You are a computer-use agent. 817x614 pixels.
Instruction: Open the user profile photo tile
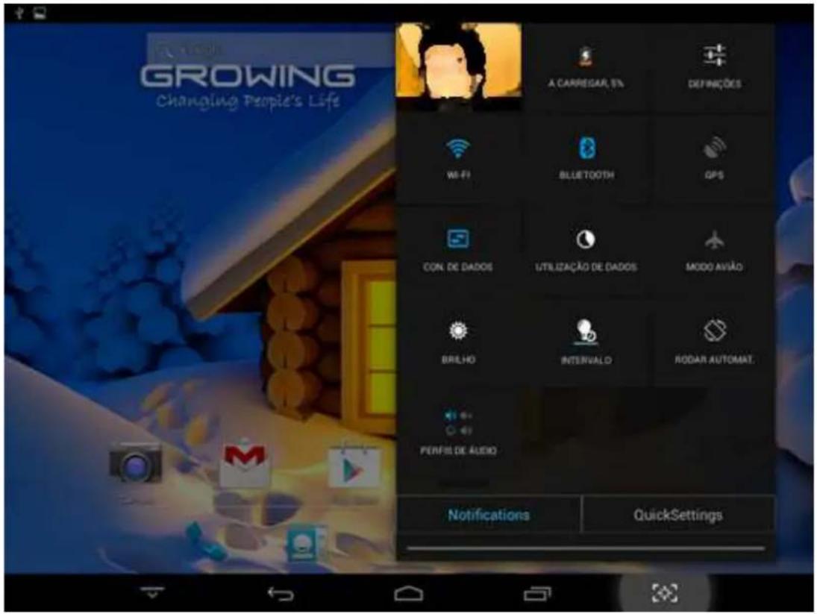pyautogui.click(x=459, y=66)
